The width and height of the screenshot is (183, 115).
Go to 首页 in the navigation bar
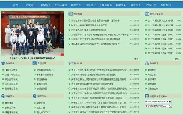click(16, 5)
